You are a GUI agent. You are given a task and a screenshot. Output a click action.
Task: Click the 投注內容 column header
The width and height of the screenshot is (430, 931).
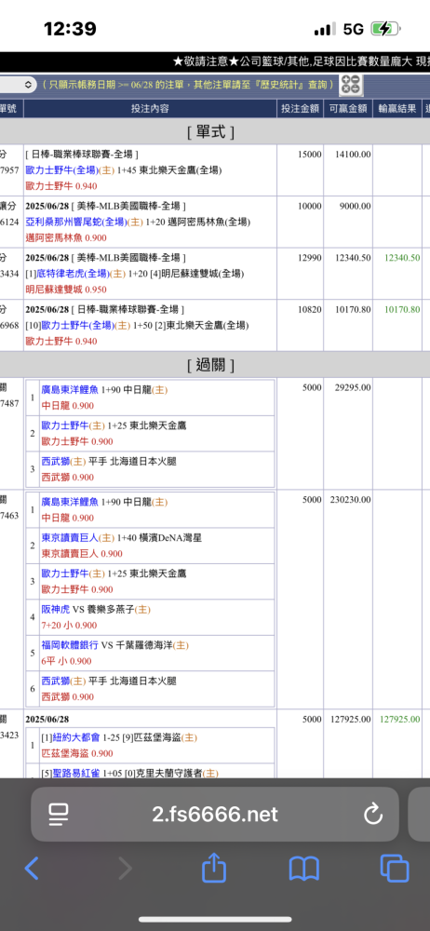point(150,109)
